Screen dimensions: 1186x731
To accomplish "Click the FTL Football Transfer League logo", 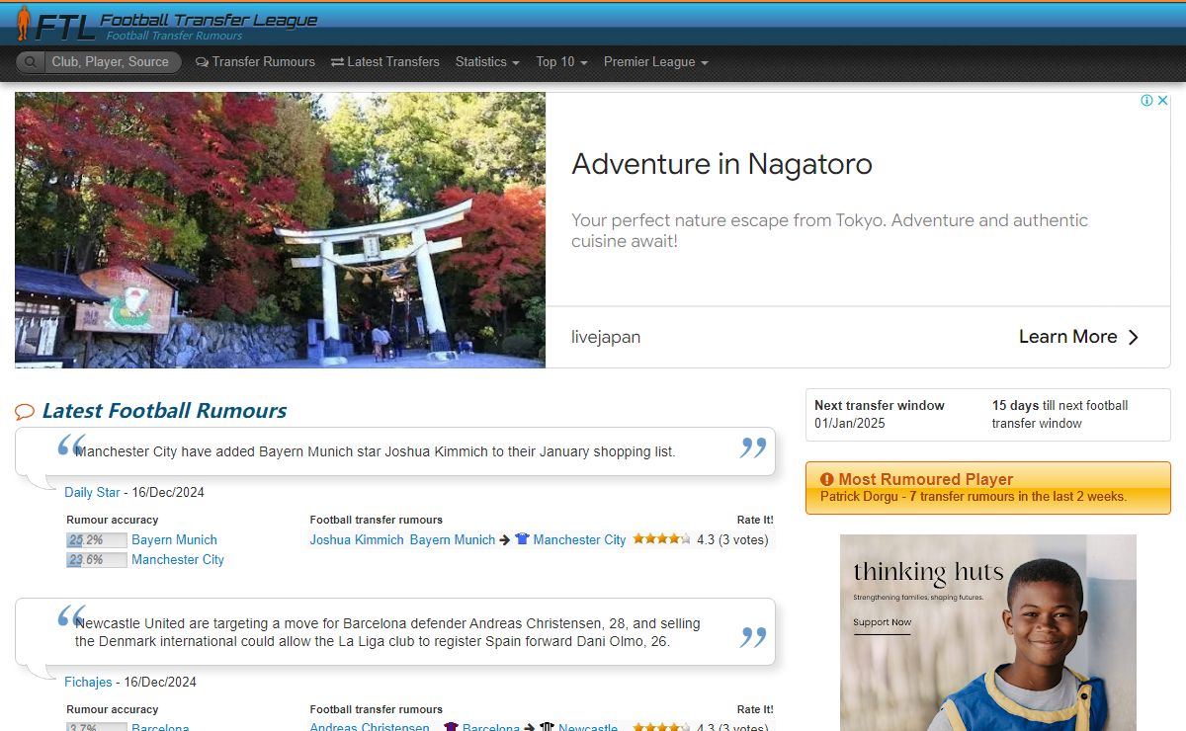I will [166, 23].
